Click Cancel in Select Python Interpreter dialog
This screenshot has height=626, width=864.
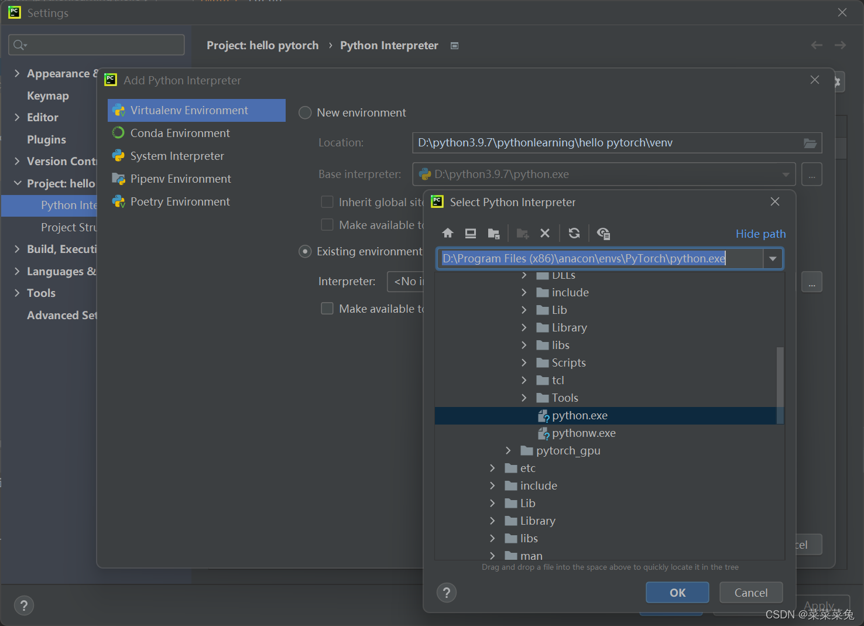pyautogui.click(x=751, y=593)
